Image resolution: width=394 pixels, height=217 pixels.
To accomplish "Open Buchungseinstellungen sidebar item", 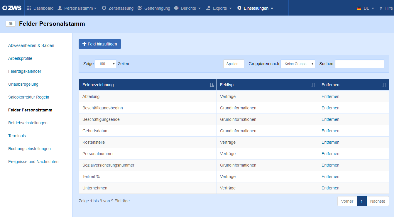I will (x=29, y=149).
